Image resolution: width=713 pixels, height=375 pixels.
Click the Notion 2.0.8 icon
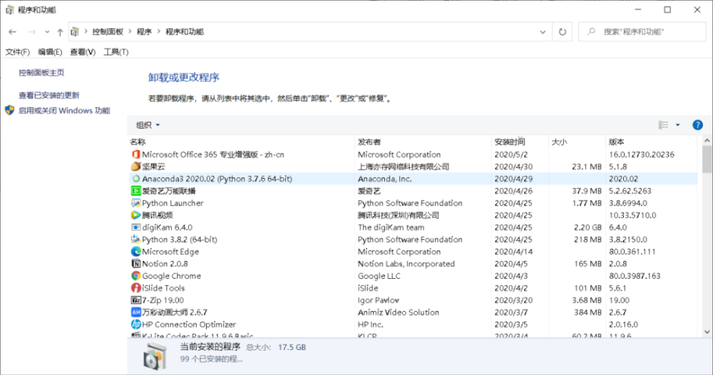tap(135, 264)
